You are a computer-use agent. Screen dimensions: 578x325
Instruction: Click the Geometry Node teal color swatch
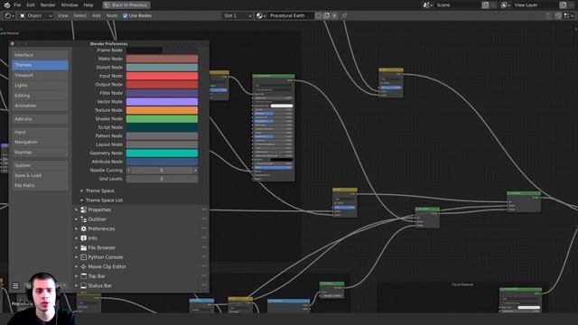[163, 153]
